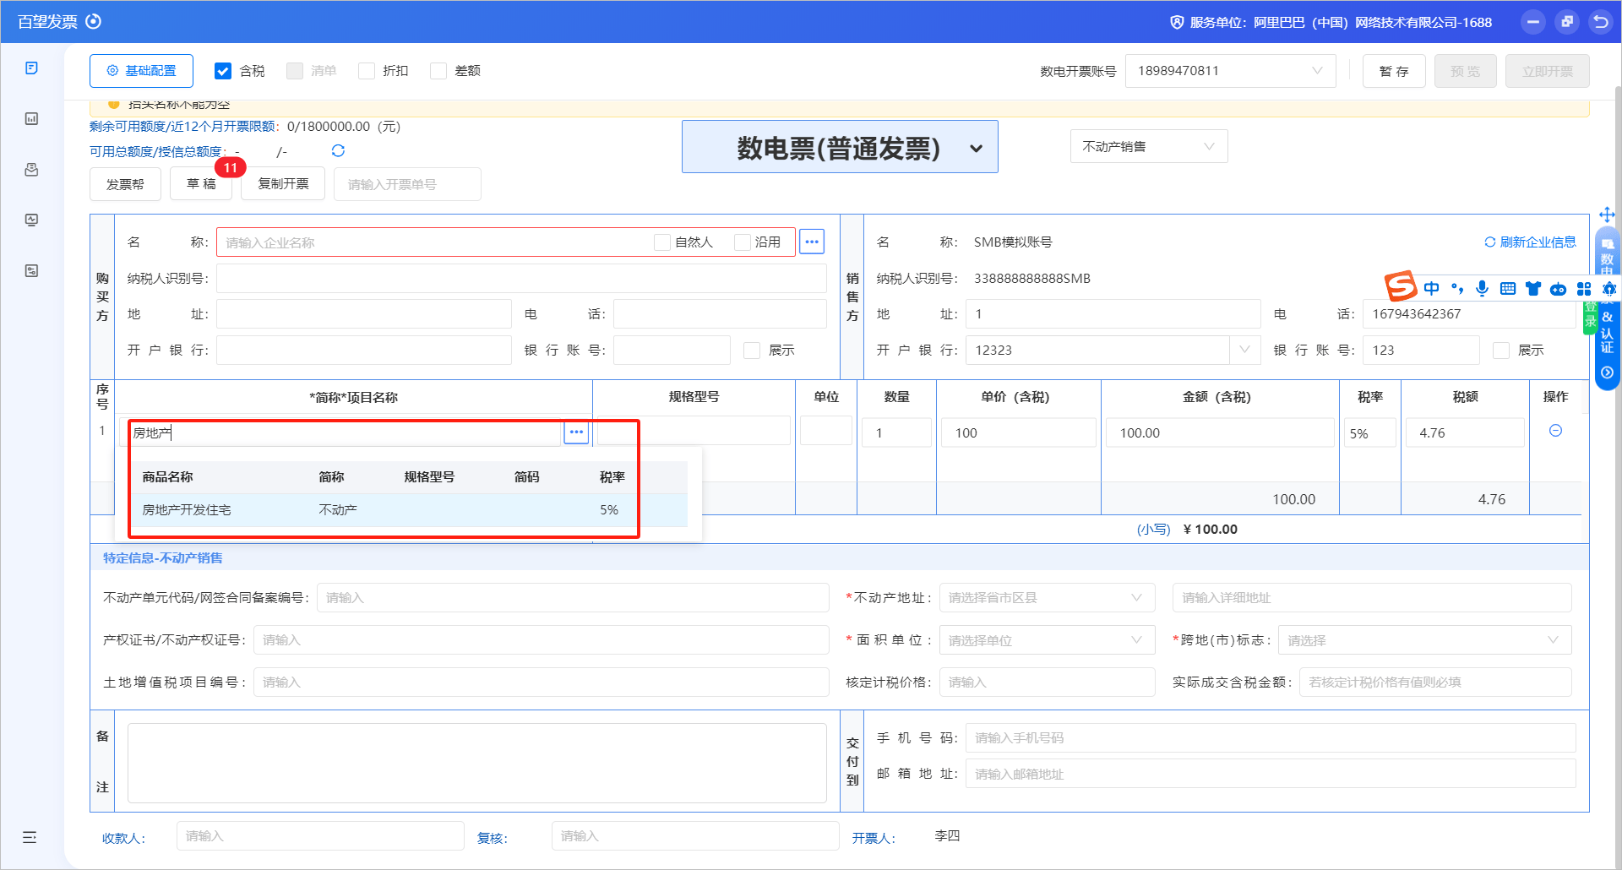The image size is (1622, 870).
Task: Open the 草稿 drafts button
Action: pyautogui.click(x=201, y=184)
